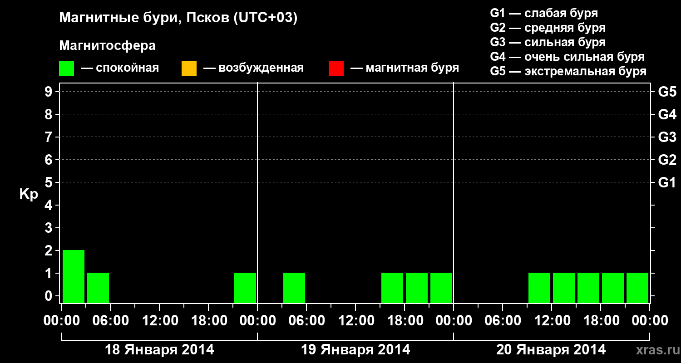681x363 pixels.
Task: Click the 'G2 — средняя буря' legend line
Action: click(548, 27)
